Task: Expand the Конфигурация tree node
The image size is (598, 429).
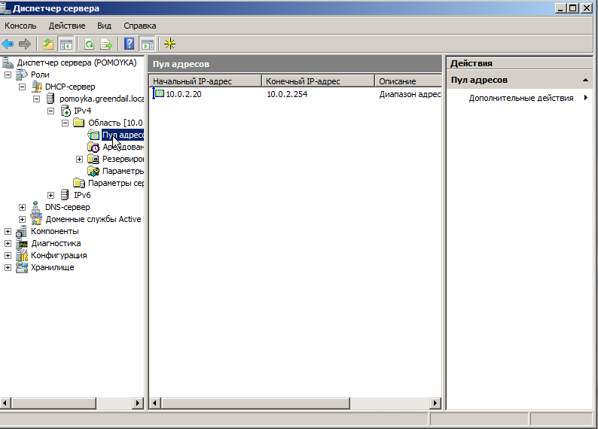Action: pos(8,256)
